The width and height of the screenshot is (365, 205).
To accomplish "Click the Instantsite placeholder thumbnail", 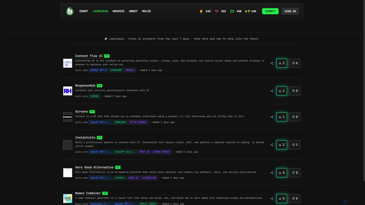I will (68, 145).
